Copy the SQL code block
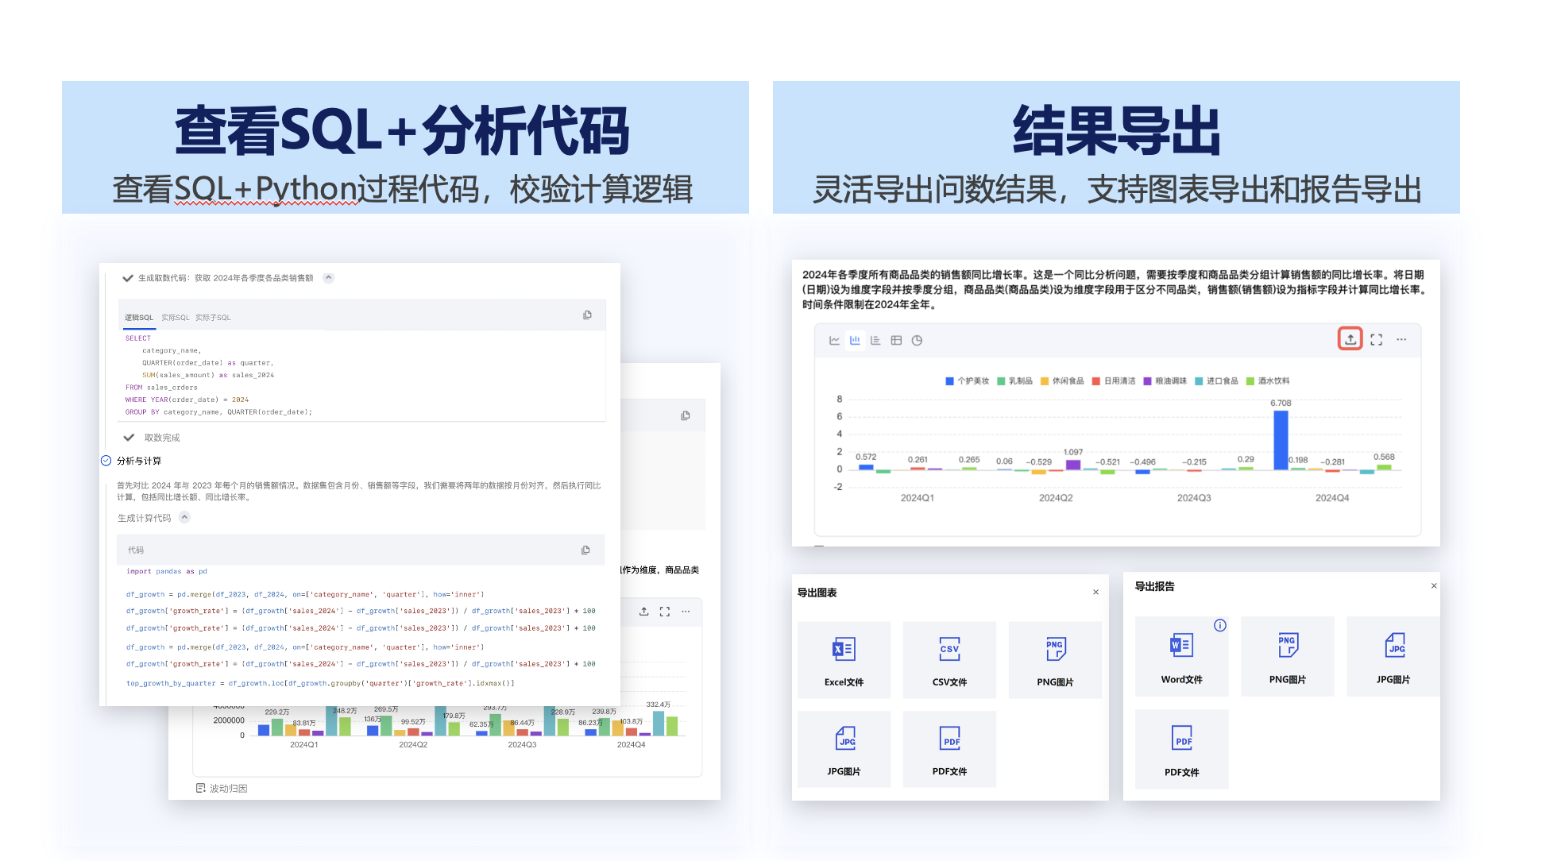The image size is (1557, 861). 587,315
